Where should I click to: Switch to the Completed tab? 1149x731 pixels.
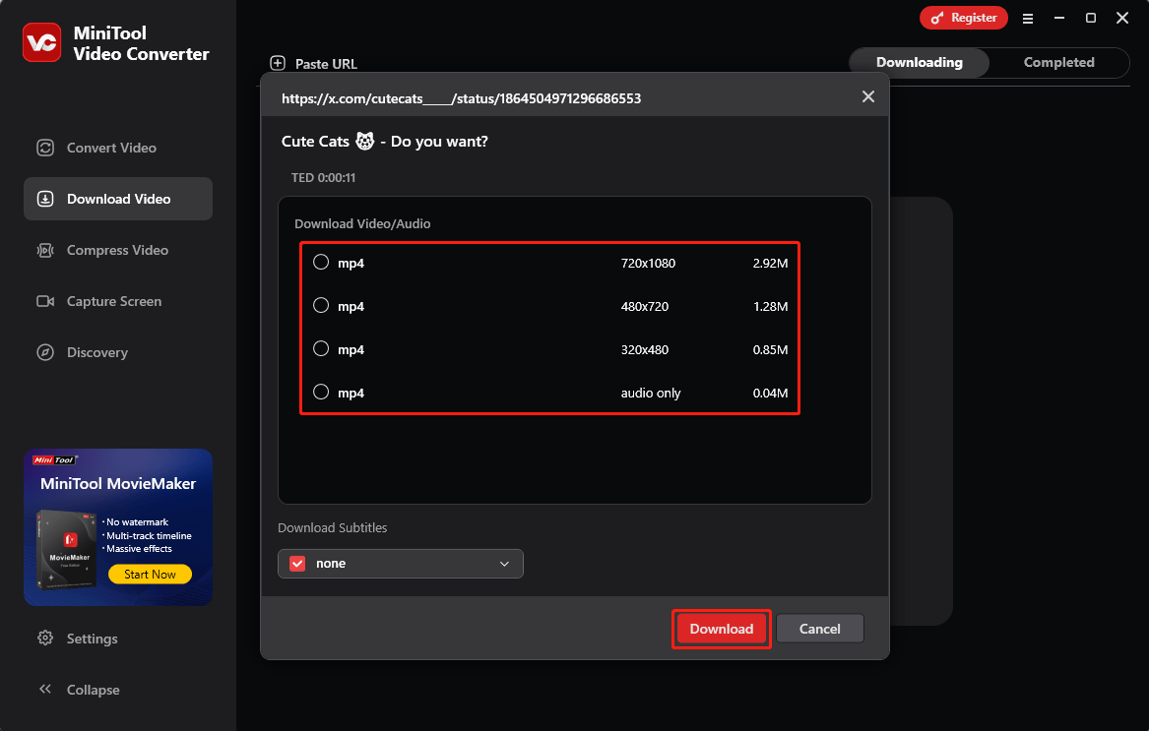pyautogui.click(x=1058, y=63)
